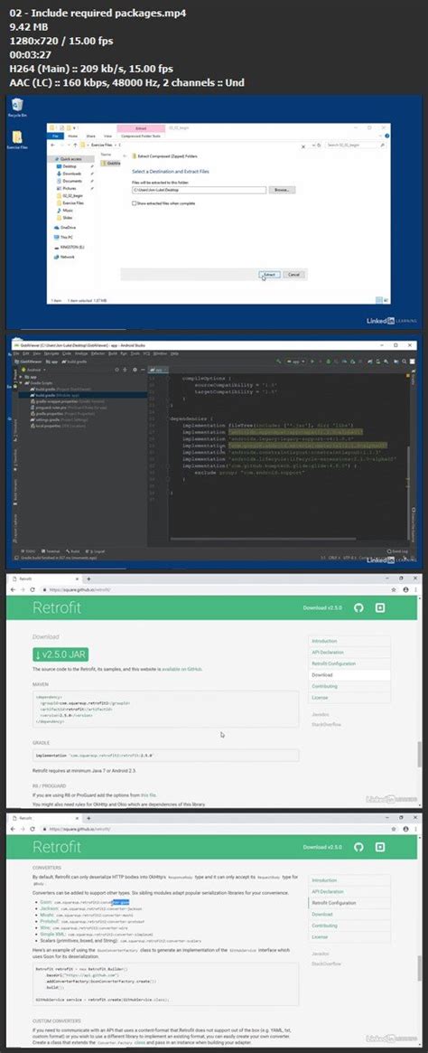Select Downloads in Explorer sidebar
The height and width of the screenshot is (1053, 428).
coord(71,174)
